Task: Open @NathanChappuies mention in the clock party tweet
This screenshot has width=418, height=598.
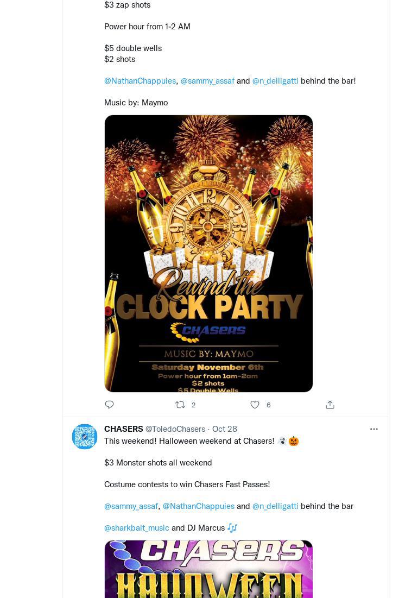Action: 140,81
